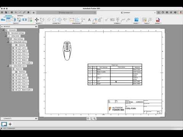The image size is (183, 137).
Task: Select the Move tool
Action: (37, 20)
